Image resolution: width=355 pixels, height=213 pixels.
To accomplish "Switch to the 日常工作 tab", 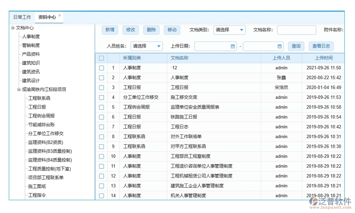I will point(22,16).
